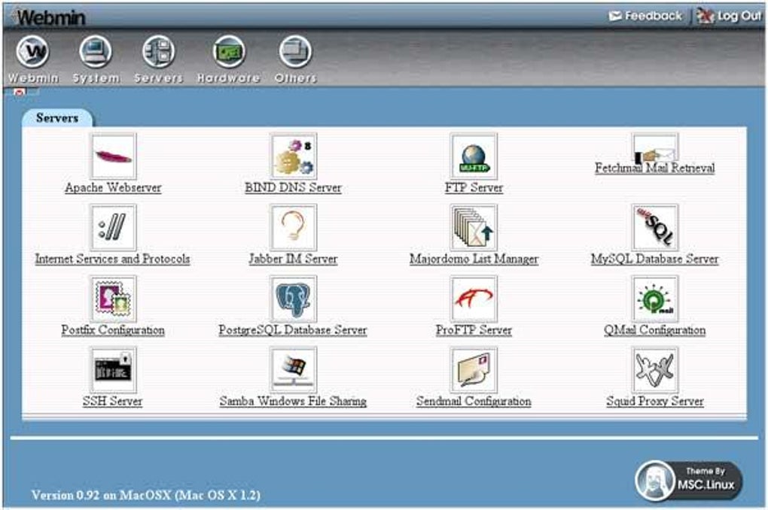This screenshot has width=768, height=510.
Task: Open the PostgreSQL Database Server link
Action: (x=292, y=330)
